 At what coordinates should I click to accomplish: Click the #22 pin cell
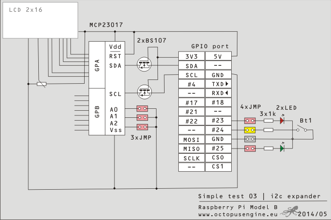(x=192, y=121)
